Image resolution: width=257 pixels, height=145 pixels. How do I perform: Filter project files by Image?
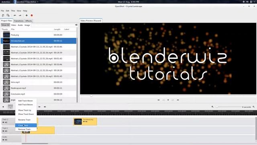[x=27, y=25]
